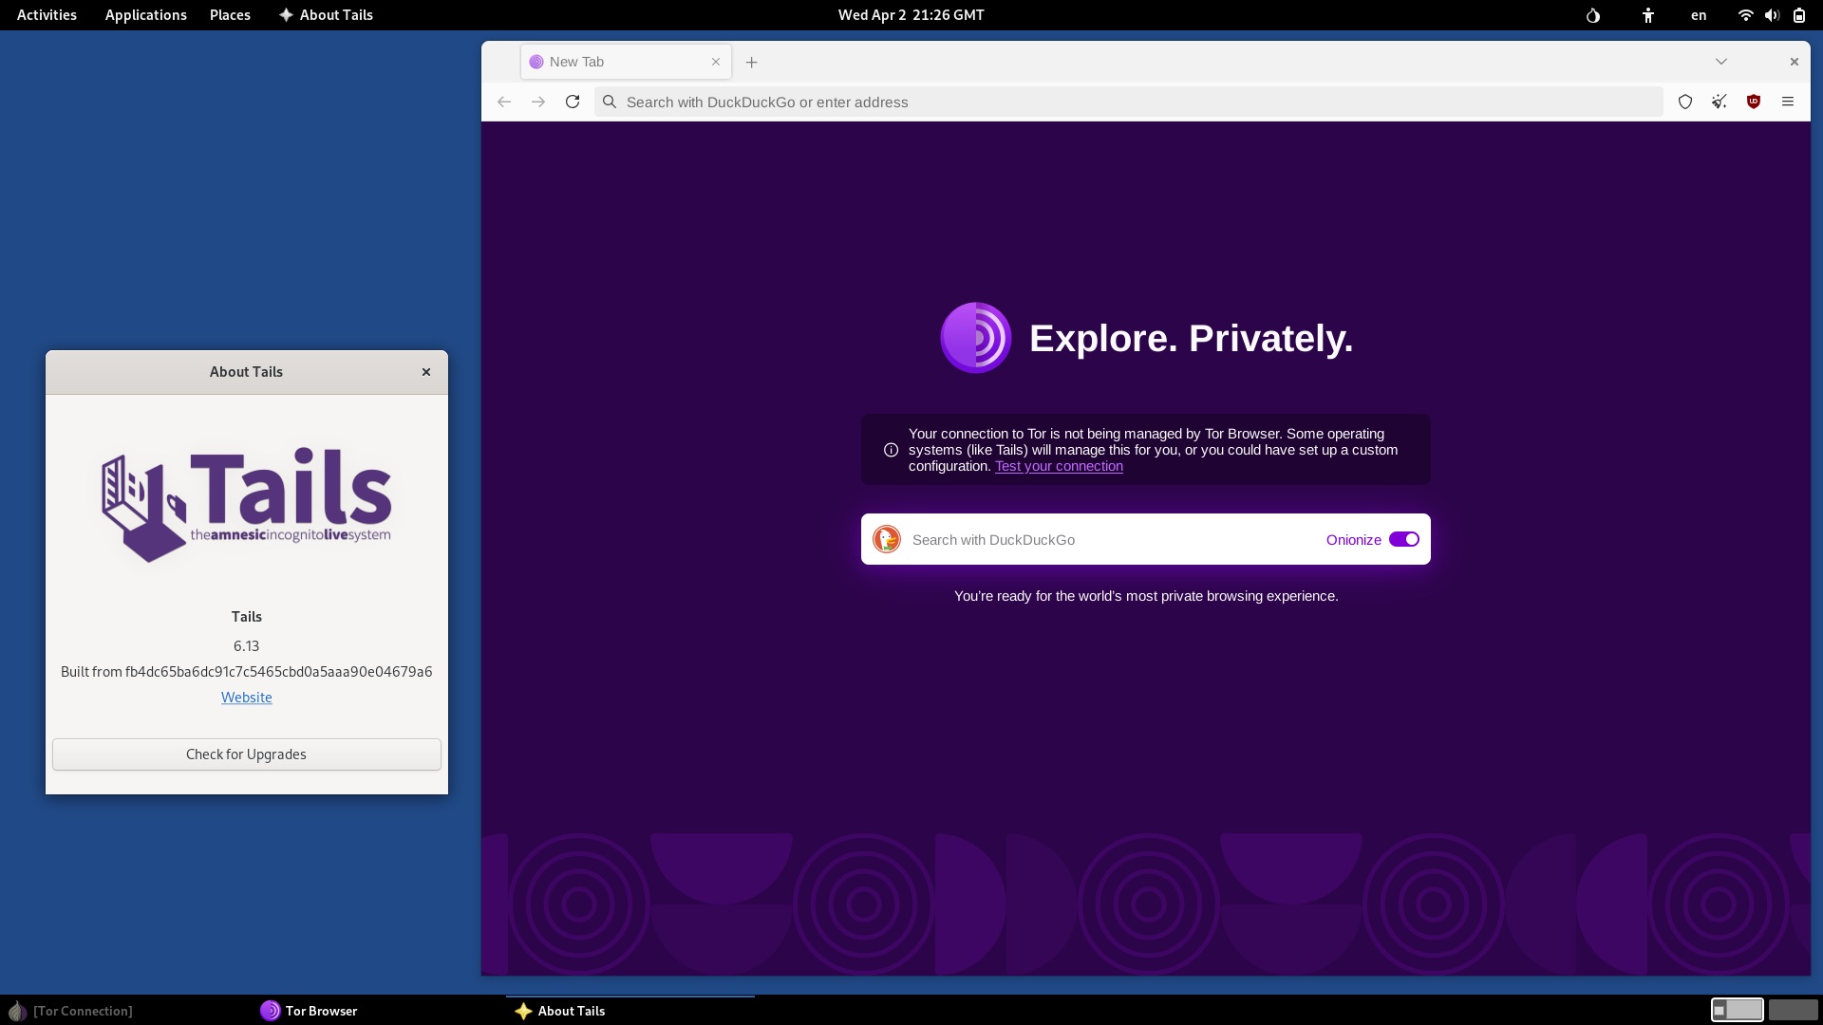Click the Website link in About Tails
The height and width of the screenshot is (1025, 1823).
(246, 698)
